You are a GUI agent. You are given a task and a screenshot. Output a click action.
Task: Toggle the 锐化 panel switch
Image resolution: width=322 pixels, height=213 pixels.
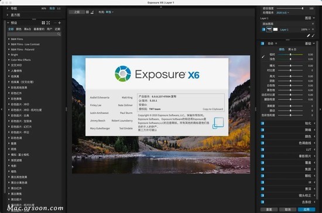pos(262,123)
